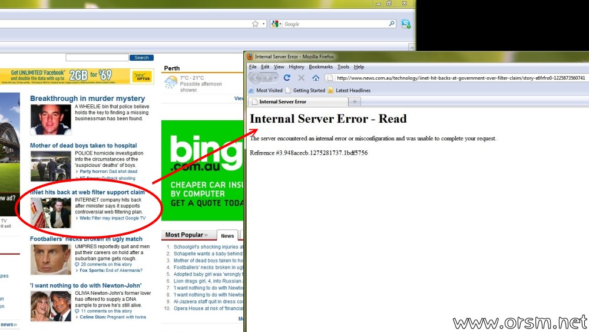This screenshot has height=332, width=589.
Task: Open Fox Sports: End of Akermanis link
Action: (x=111, y=270)
